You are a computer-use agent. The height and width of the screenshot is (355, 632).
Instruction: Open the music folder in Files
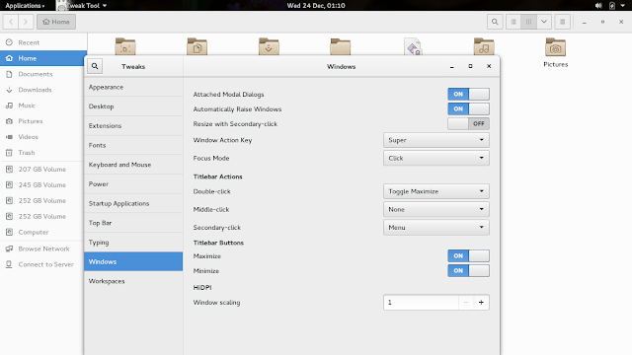click(x=484, y=46)
